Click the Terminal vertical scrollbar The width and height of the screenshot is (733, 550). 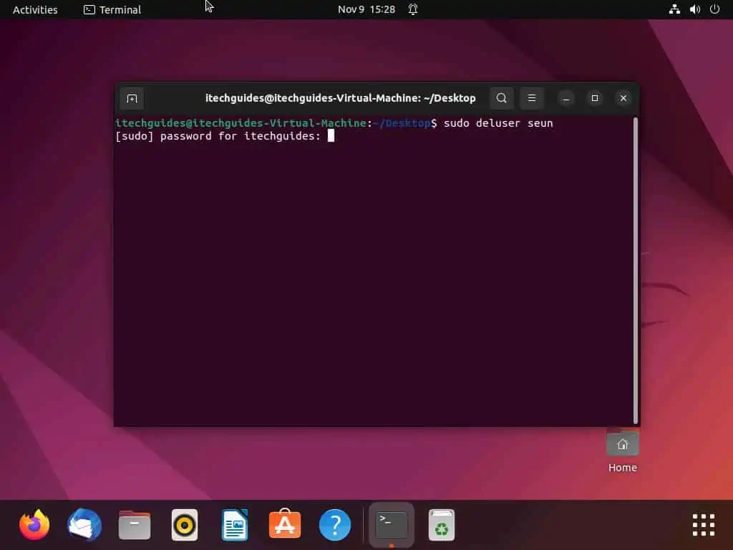coord(636,270)
